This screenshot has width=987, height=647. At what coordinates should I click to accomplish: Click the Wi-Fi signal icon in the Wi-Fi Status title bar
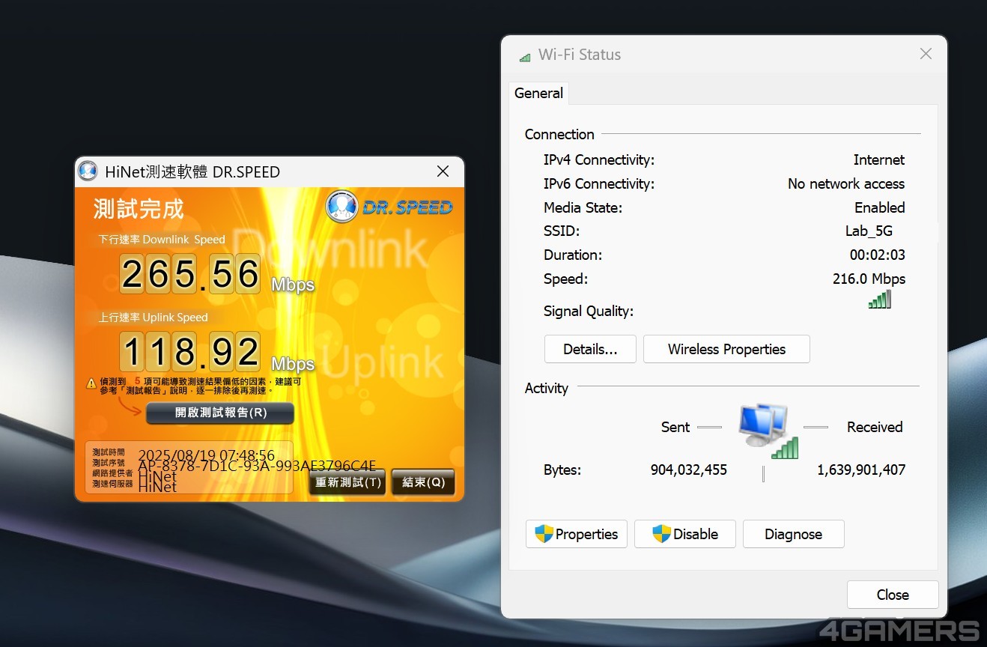pos(525,56)
